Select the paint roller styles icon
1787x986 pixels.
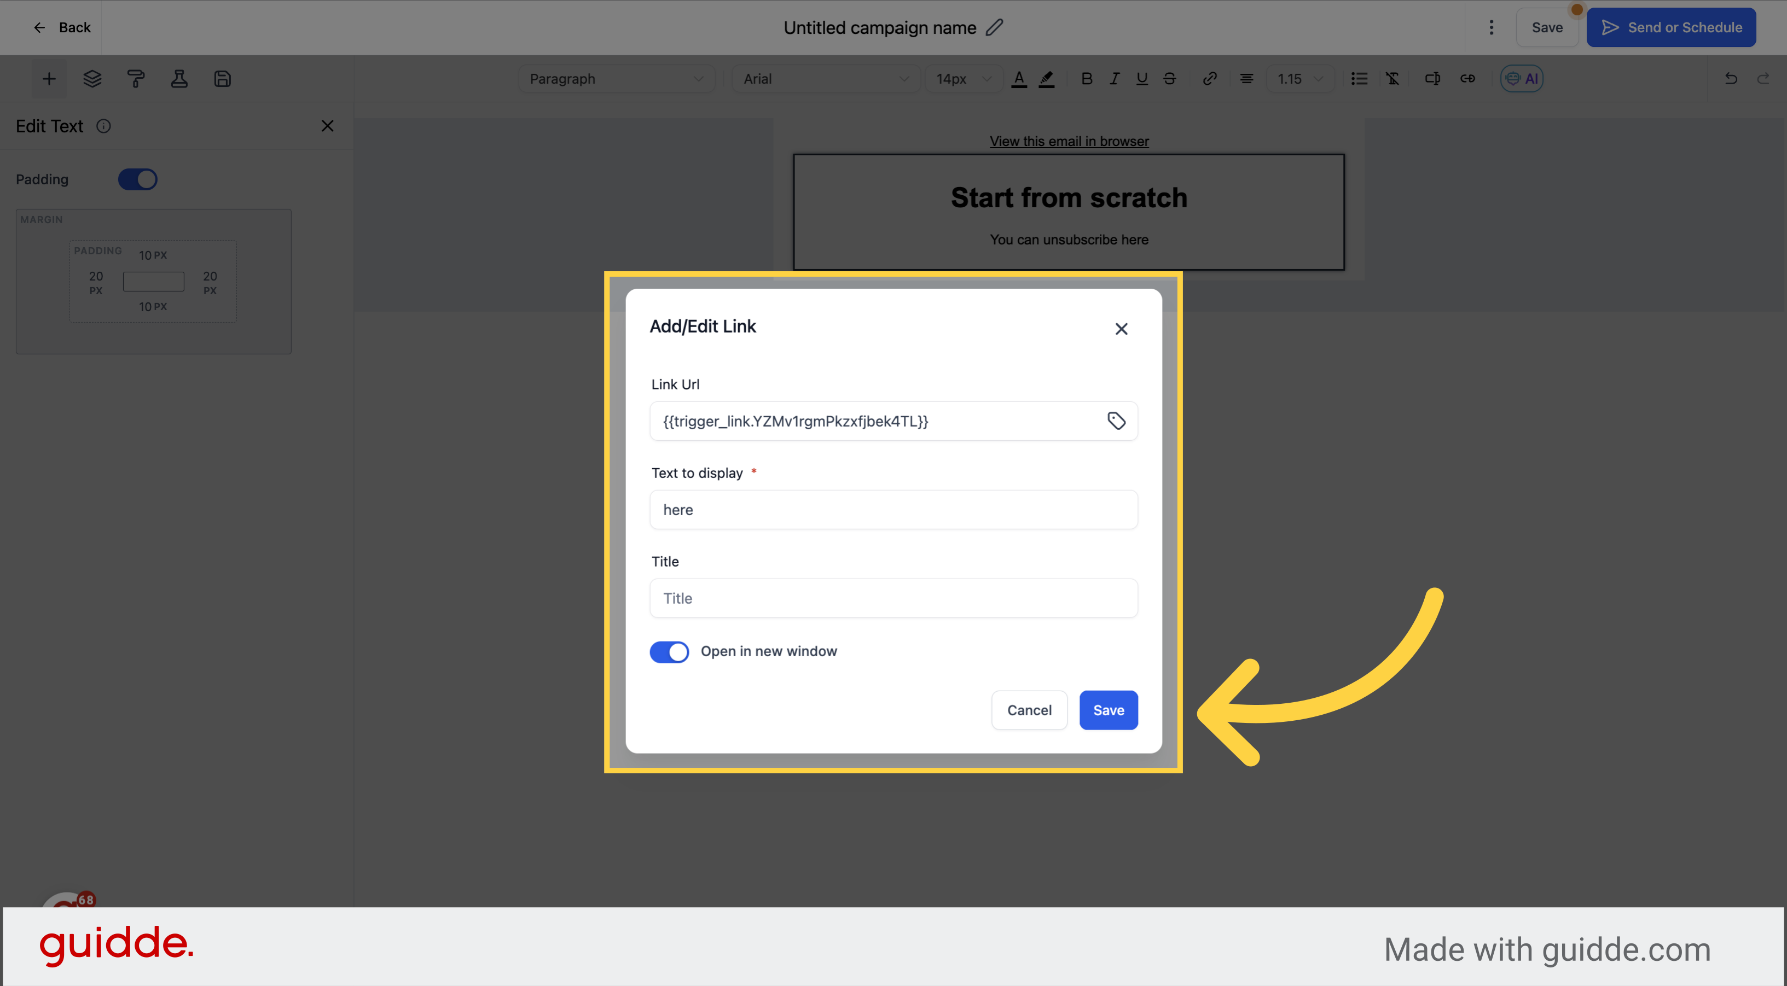click(136, 79)
